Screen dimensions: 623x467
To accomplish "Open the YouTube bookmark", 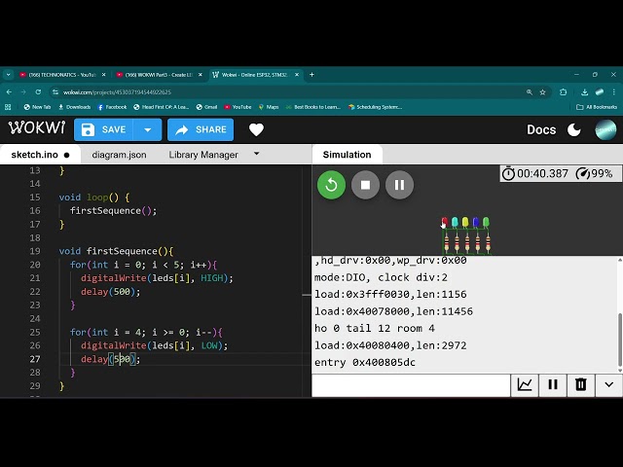I will coord(238,107).
